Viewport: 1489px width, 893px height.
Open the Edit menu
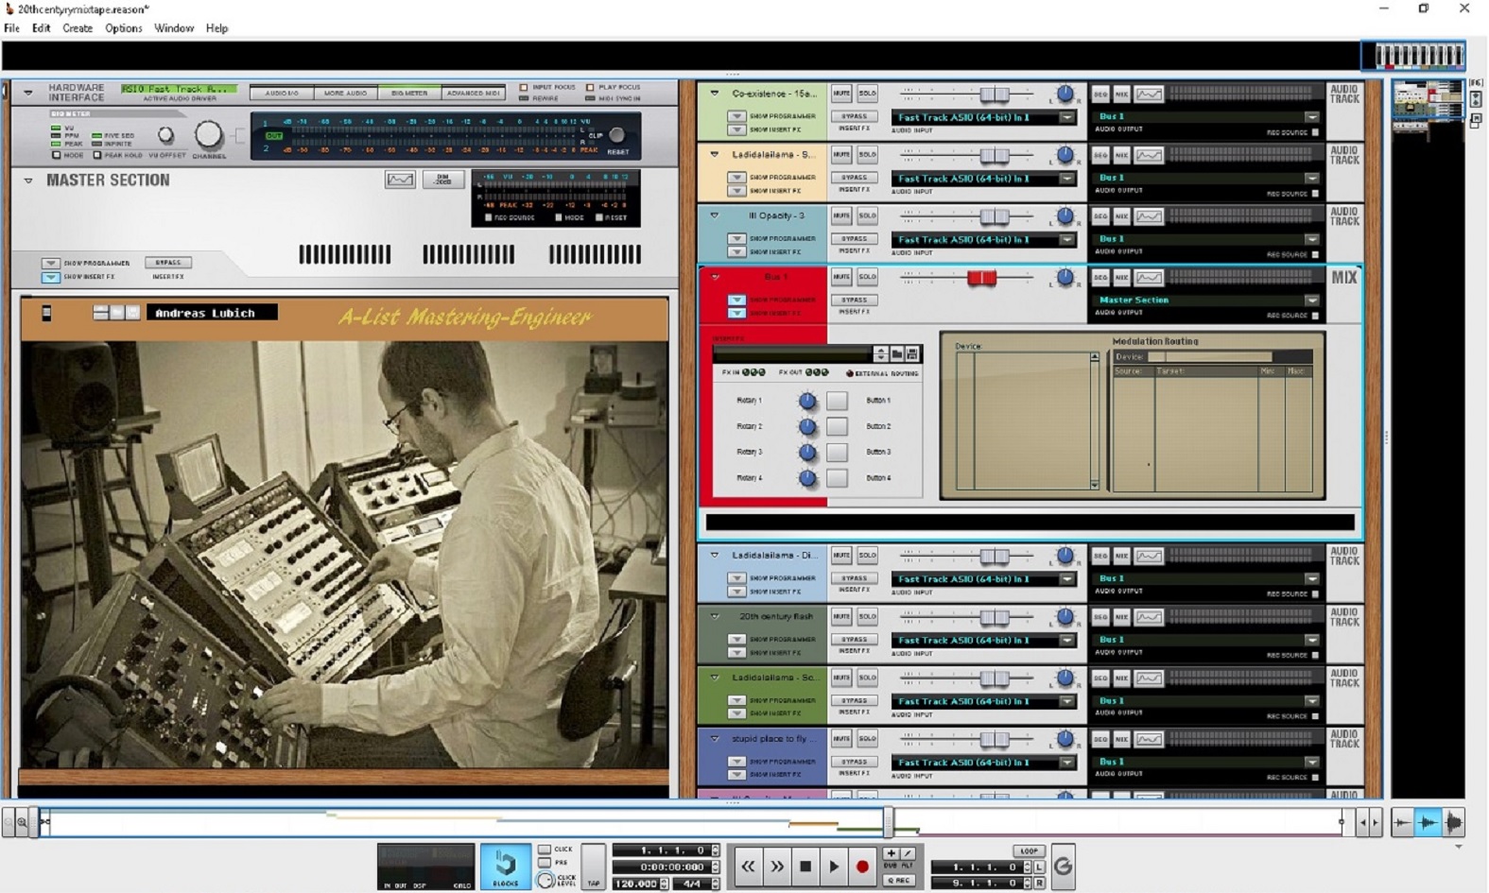(x=41, y=28)
